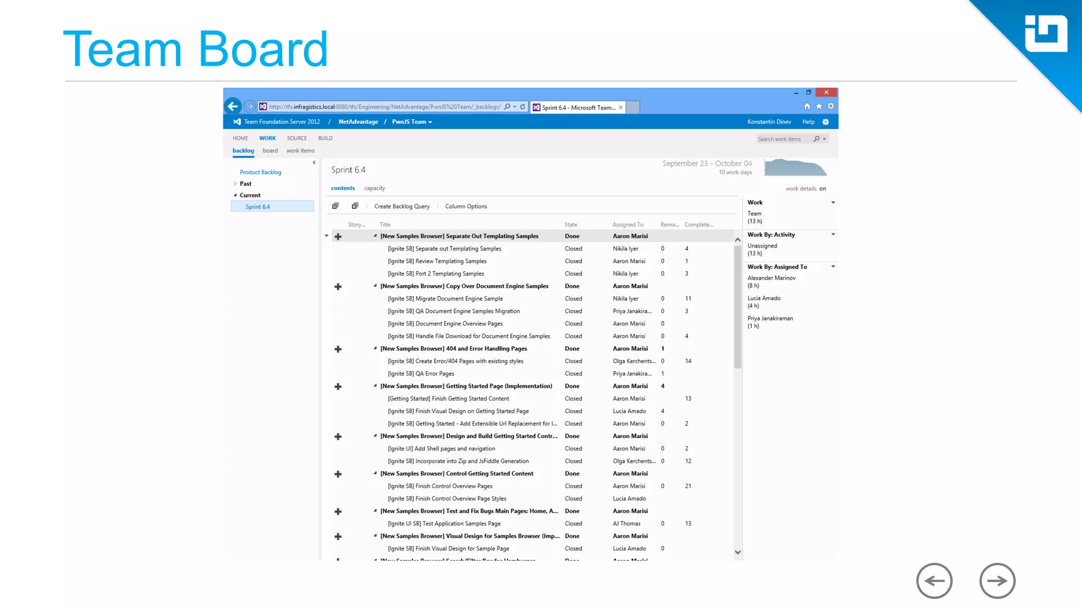Viewport: 1082px width, 608px height.
Task: Click the Konstantin Dinev user name
Action: pyautogui.click(x=769, y=122)
